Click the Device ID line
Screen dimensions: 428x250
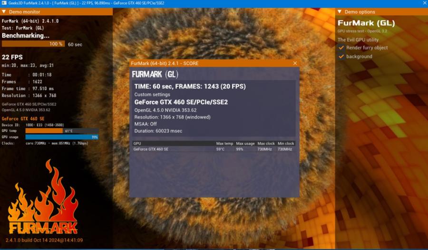pyautogui.click(x=33, y=125)
